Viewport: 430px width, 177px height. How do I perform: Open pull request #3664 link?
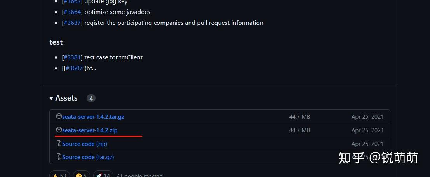[x=72, y=12]
